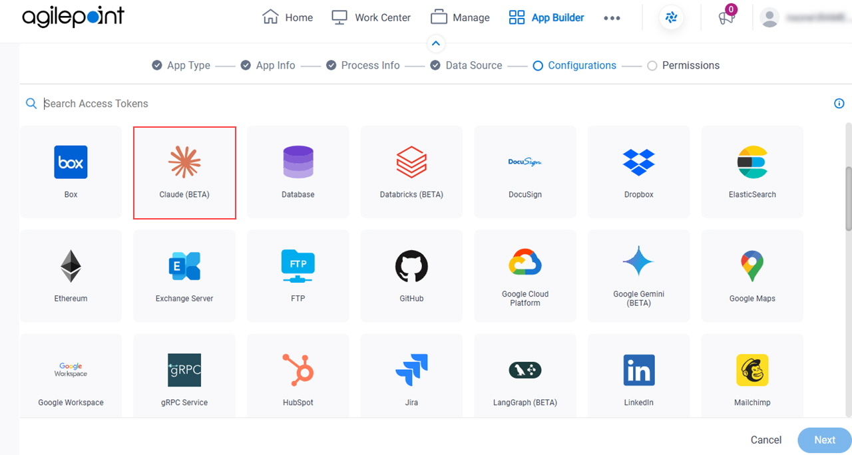
Task: Go to the Data Source step
Action: point(466,65)
